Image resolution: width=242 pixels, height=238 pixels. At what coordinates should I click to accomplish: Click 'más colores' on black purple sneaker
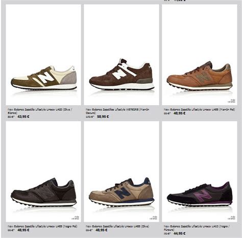(x=232, y=218)
